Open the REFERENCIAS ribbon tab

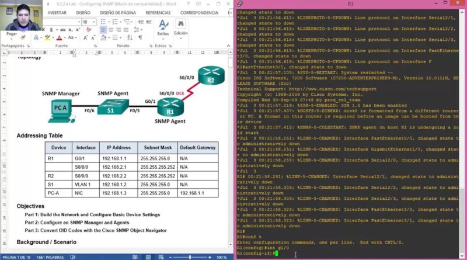pos(158,12)
